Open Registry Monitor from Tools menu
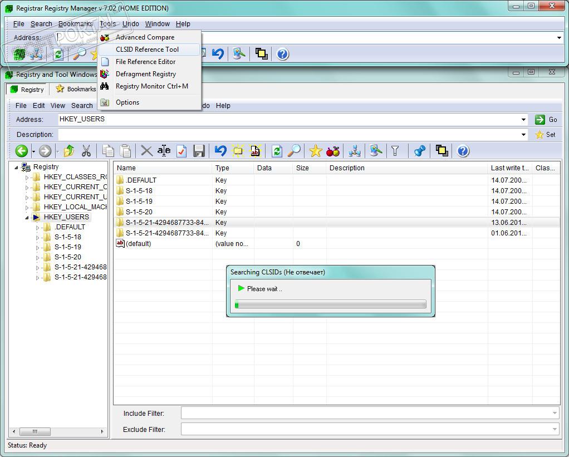569x457 pixels. click(x=149, y=86)
